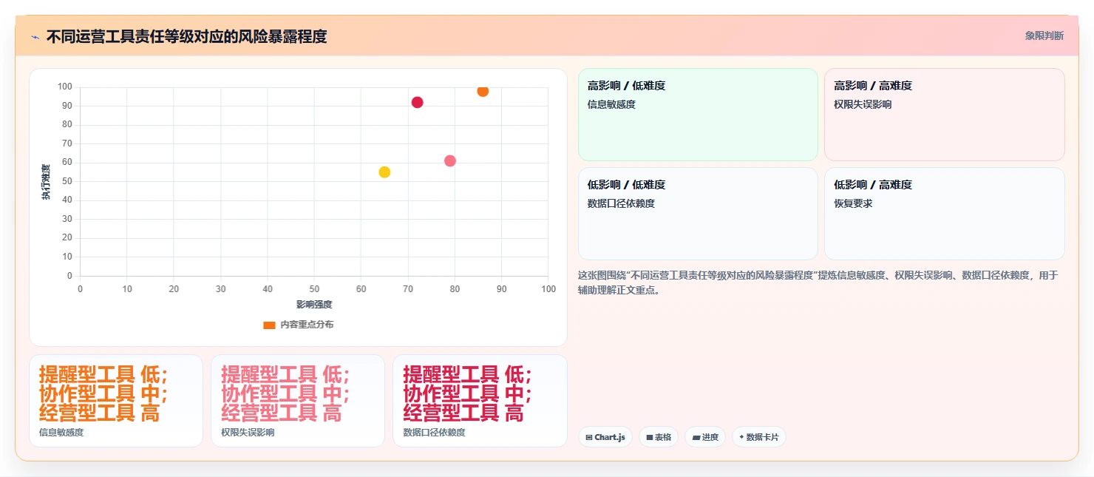1094x477 pixels.
Task: Click 数据口径依赖度 text in quadrant card
Action: [x=621, y=203]
